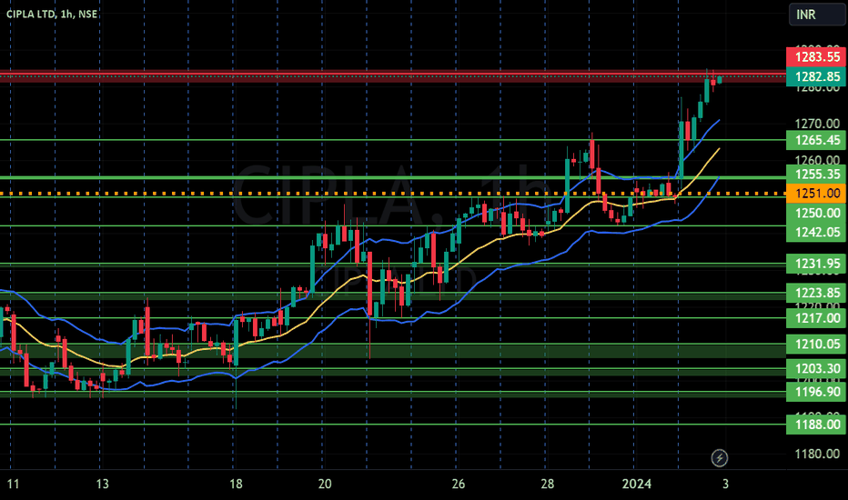
Task: Click date label 11 on time axis
Action: click(13, 484)
